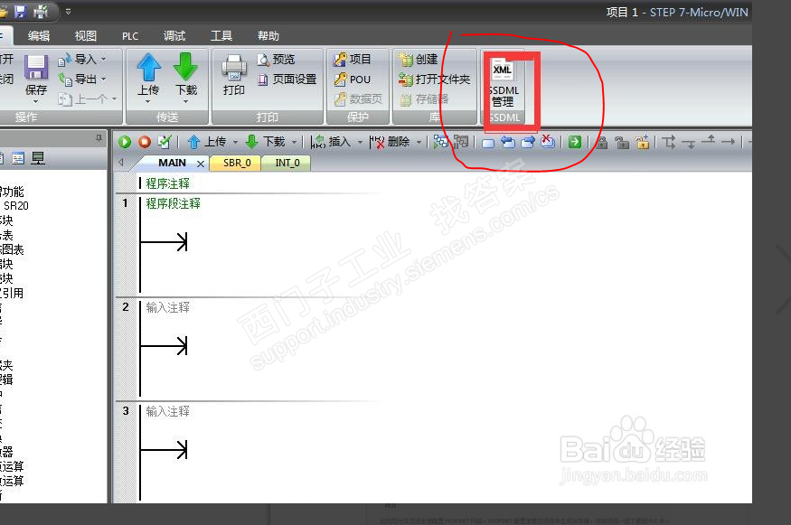Set 项目 protection password
Screen dimensions: 791x525
pos(353,60)
